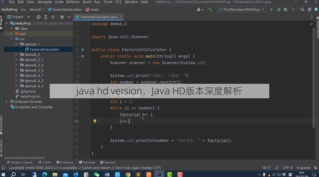Image resolution: width=319 pixels, height=177 pixels.
Task: Run with coverage icon
Action: pos(286,9)
